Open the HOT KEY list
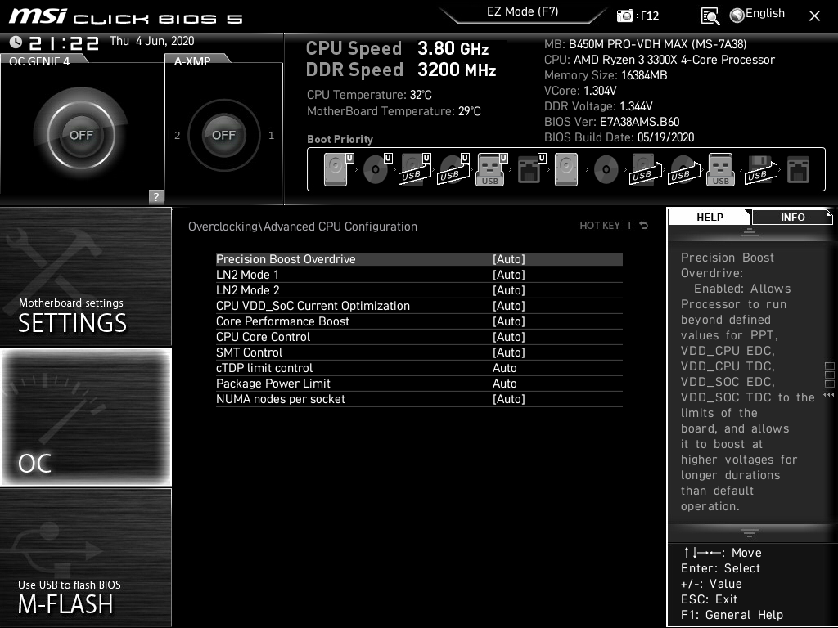The image size is (838, 628). point(600,226)
